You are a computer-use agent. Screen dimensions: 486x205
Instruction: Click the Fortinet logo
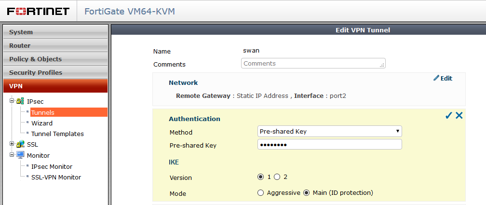(x=39, y=11)
